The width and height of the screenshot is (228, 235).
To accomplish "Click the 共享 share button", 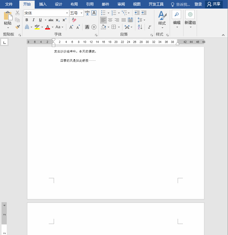I will pos(214,4).
